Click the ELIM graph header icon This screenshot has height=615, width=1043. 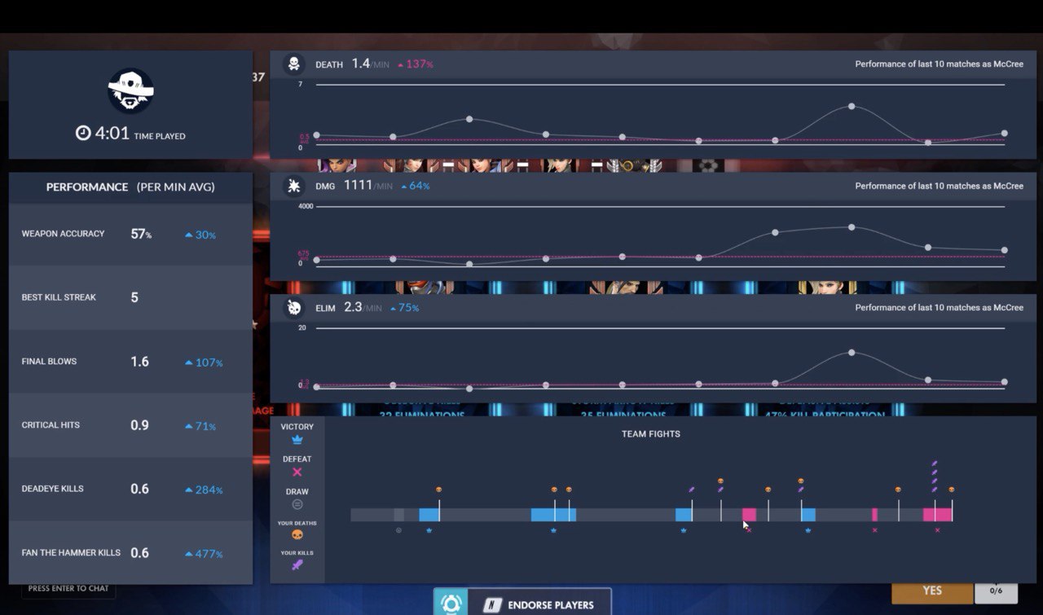point(293,307)
